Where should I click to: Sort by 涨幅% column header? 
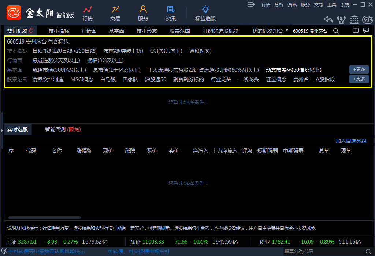[84, 151]
